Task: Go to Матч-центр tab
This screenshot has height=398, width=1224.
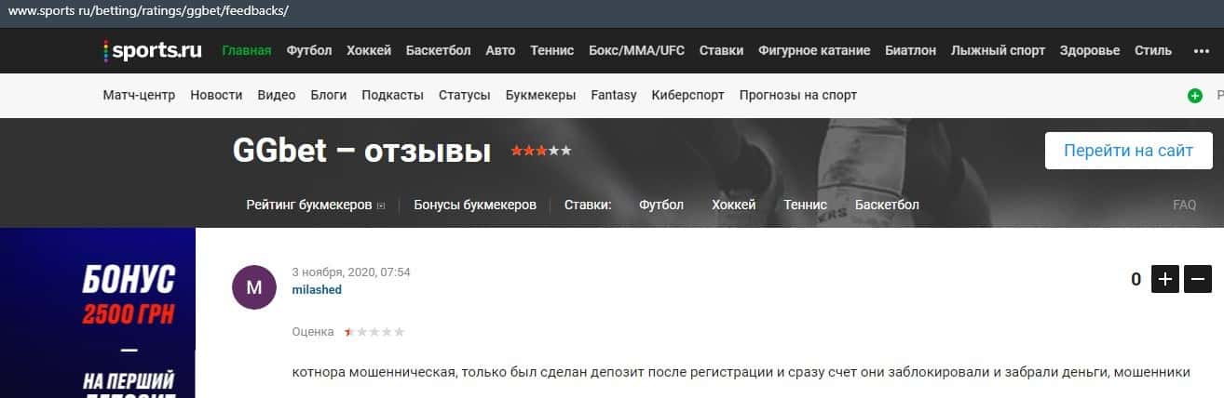Action: [139, 95]
